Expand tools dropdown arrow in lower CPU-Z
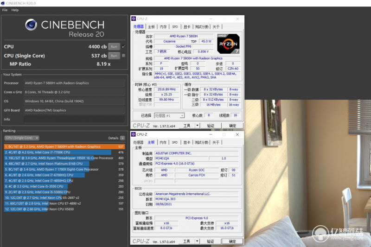The height and width of the screenshot is (247, 371). tap(197, 241)
